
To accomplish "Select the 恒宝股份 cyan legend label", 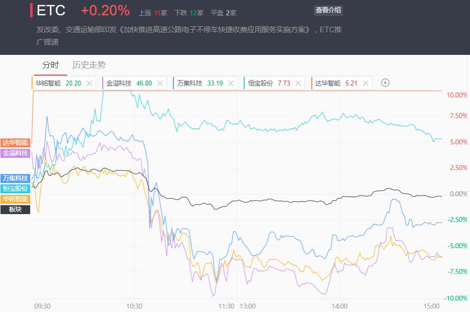I will (15, 189).
